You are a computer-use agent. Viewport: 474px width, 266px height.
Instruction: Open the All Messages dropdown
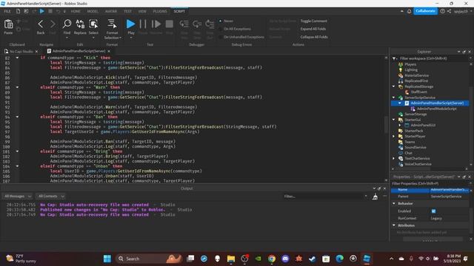click(17, 197)
